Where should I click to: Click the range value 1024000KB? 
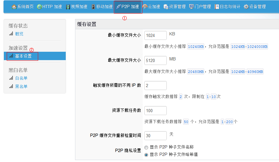click(x=257, y=47)
